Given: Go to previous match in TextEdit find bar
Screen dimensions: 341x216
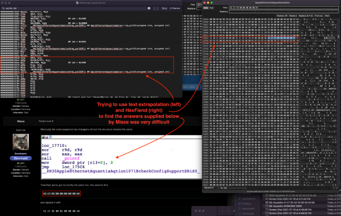Looking at the screenshot, I should (154, 8).
